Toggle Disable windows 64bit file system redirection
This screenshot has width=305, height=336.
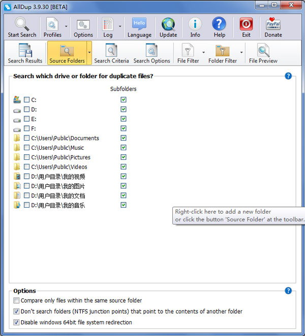coord(16,322)
